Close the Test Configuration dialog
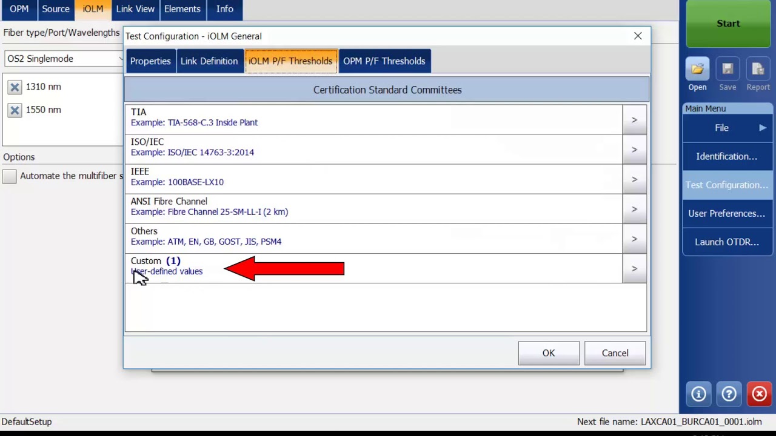 (x=638, y=36)
